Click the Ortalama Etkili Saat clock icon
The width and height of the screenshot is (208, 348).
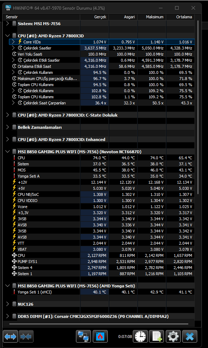click(x=14, y=66)
